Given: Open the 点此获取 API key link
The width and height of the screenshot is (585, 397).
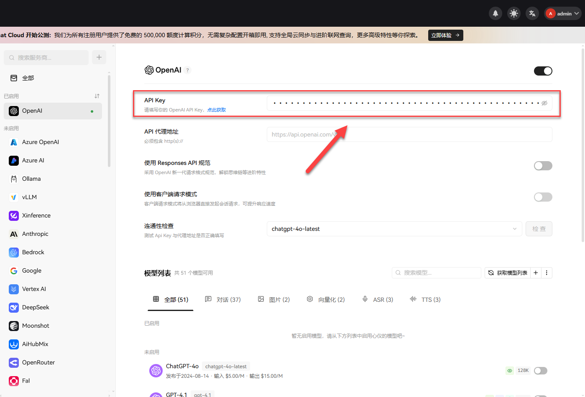Looking at the screenshot, I should (x=217, y=109).
